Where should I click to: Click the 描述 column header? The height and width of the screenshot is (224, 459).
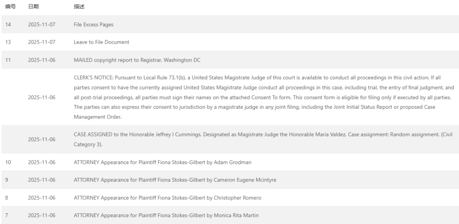[x=79, y=7]
